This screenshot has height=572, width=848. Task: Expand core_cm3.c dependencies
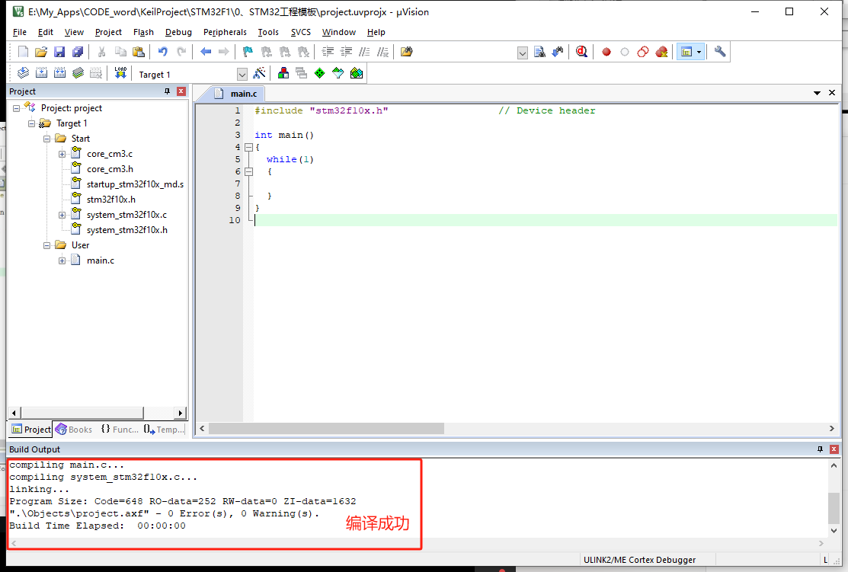coord(62,154)
